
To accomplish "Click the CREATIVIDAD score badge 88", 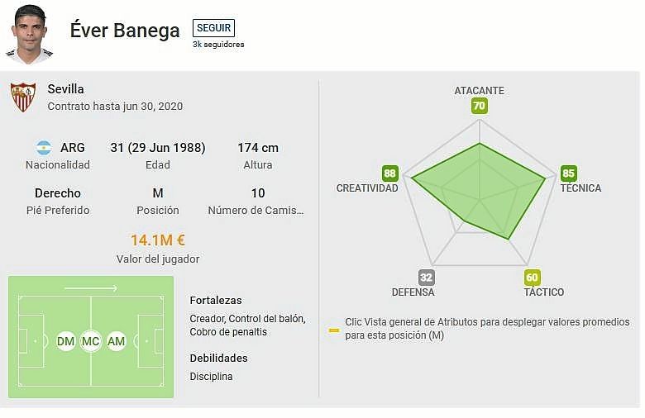I will (390, 173).
